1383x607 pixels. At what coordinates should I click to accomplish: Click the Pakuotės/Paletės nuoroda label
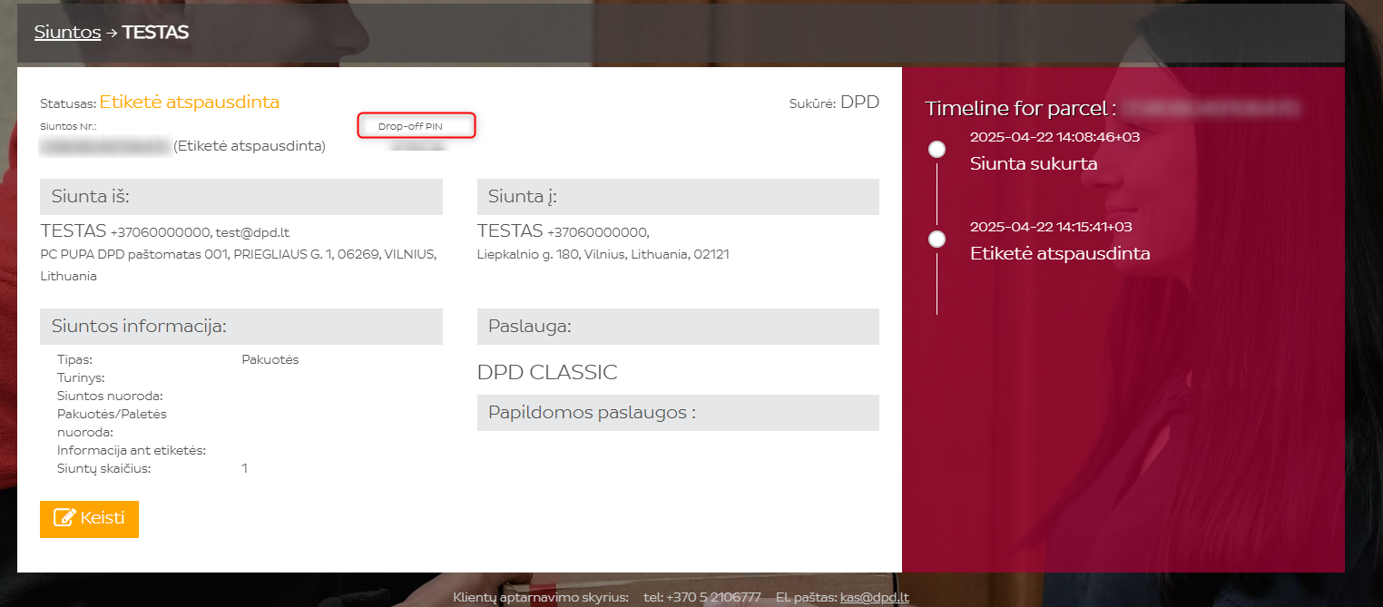112,423
